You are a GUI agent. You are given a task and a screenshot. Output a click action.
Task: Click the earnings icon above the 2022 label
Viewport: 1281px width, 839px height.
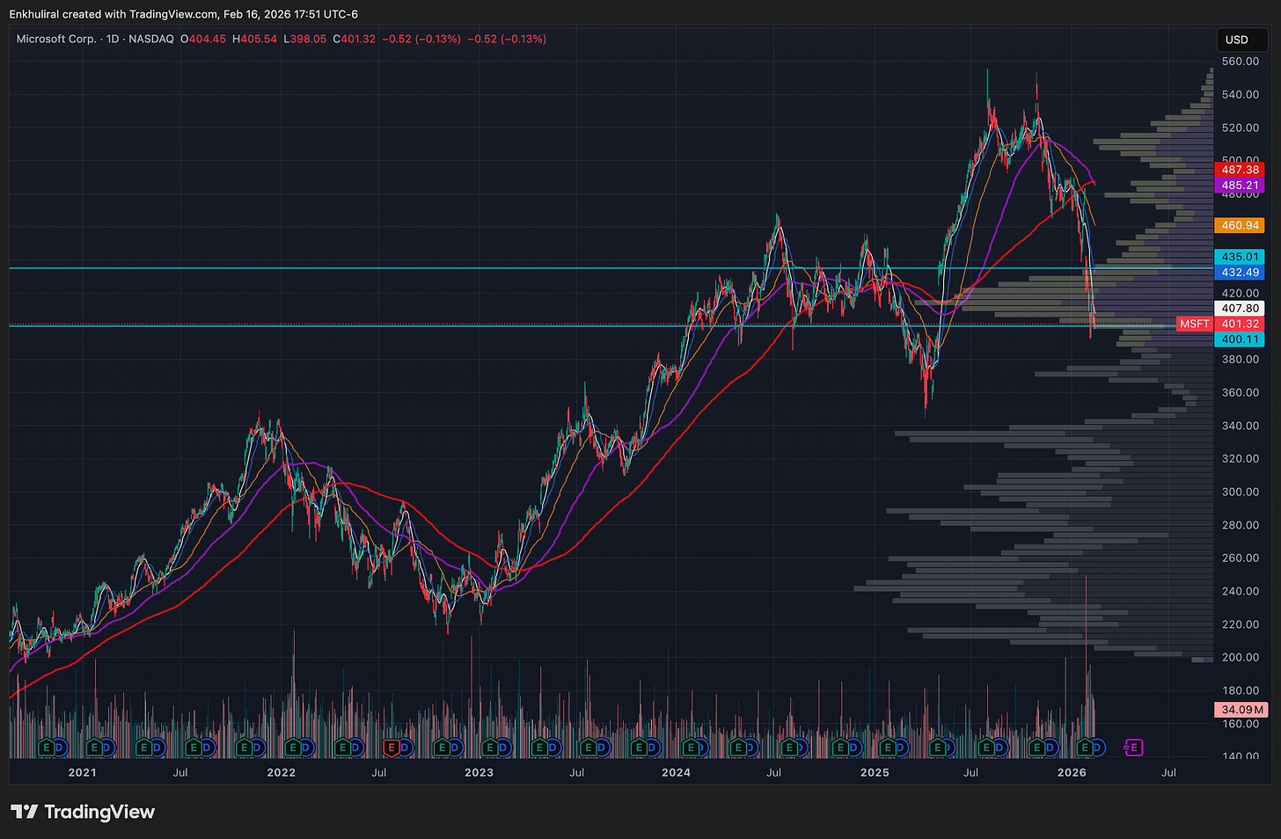(292, 748)
